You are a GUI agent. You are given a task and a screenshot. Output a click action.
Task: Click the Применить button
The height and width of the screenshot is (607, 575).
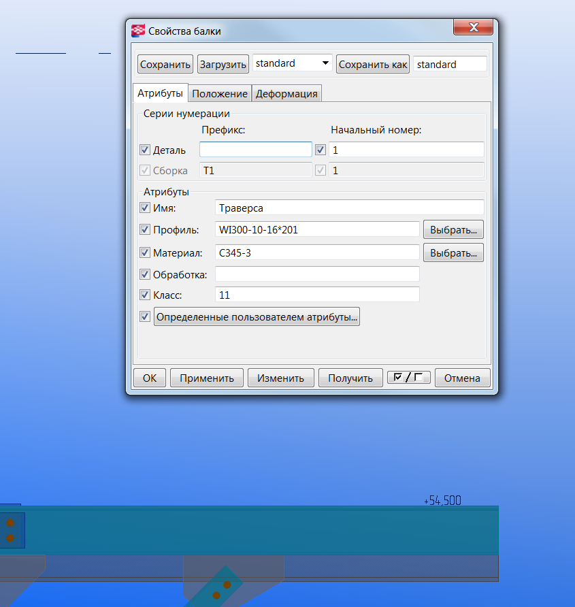(x=207, y=378)
